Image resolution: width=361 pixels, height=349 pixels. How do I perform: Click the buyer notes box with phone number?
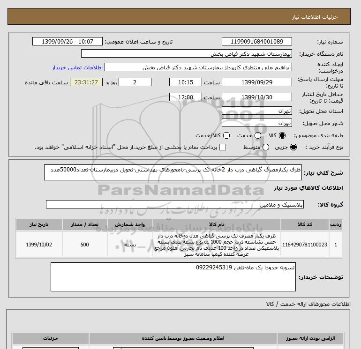click(x=173, y=277)
